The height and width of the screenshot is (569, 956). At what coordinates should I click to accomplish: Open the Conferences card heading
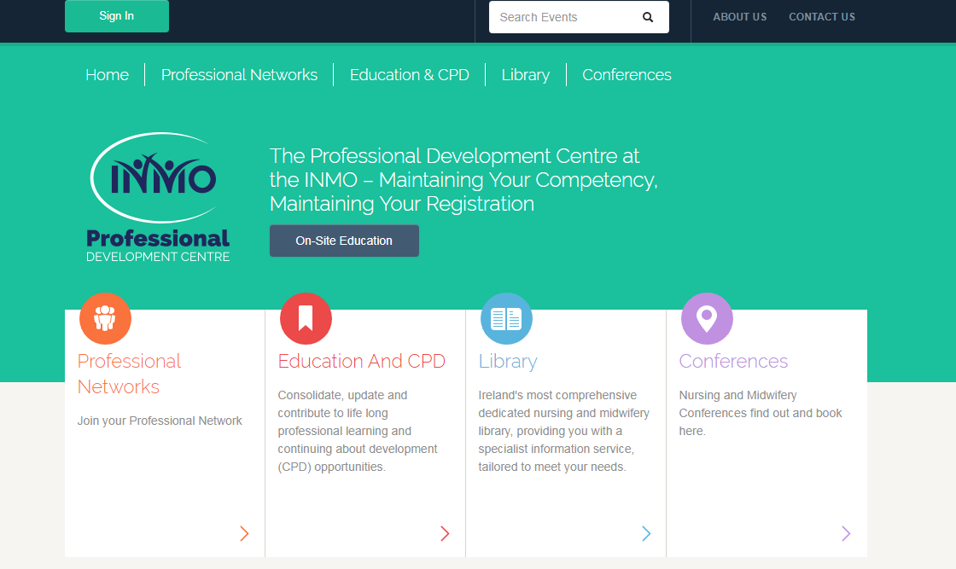[x=733, y=361]
